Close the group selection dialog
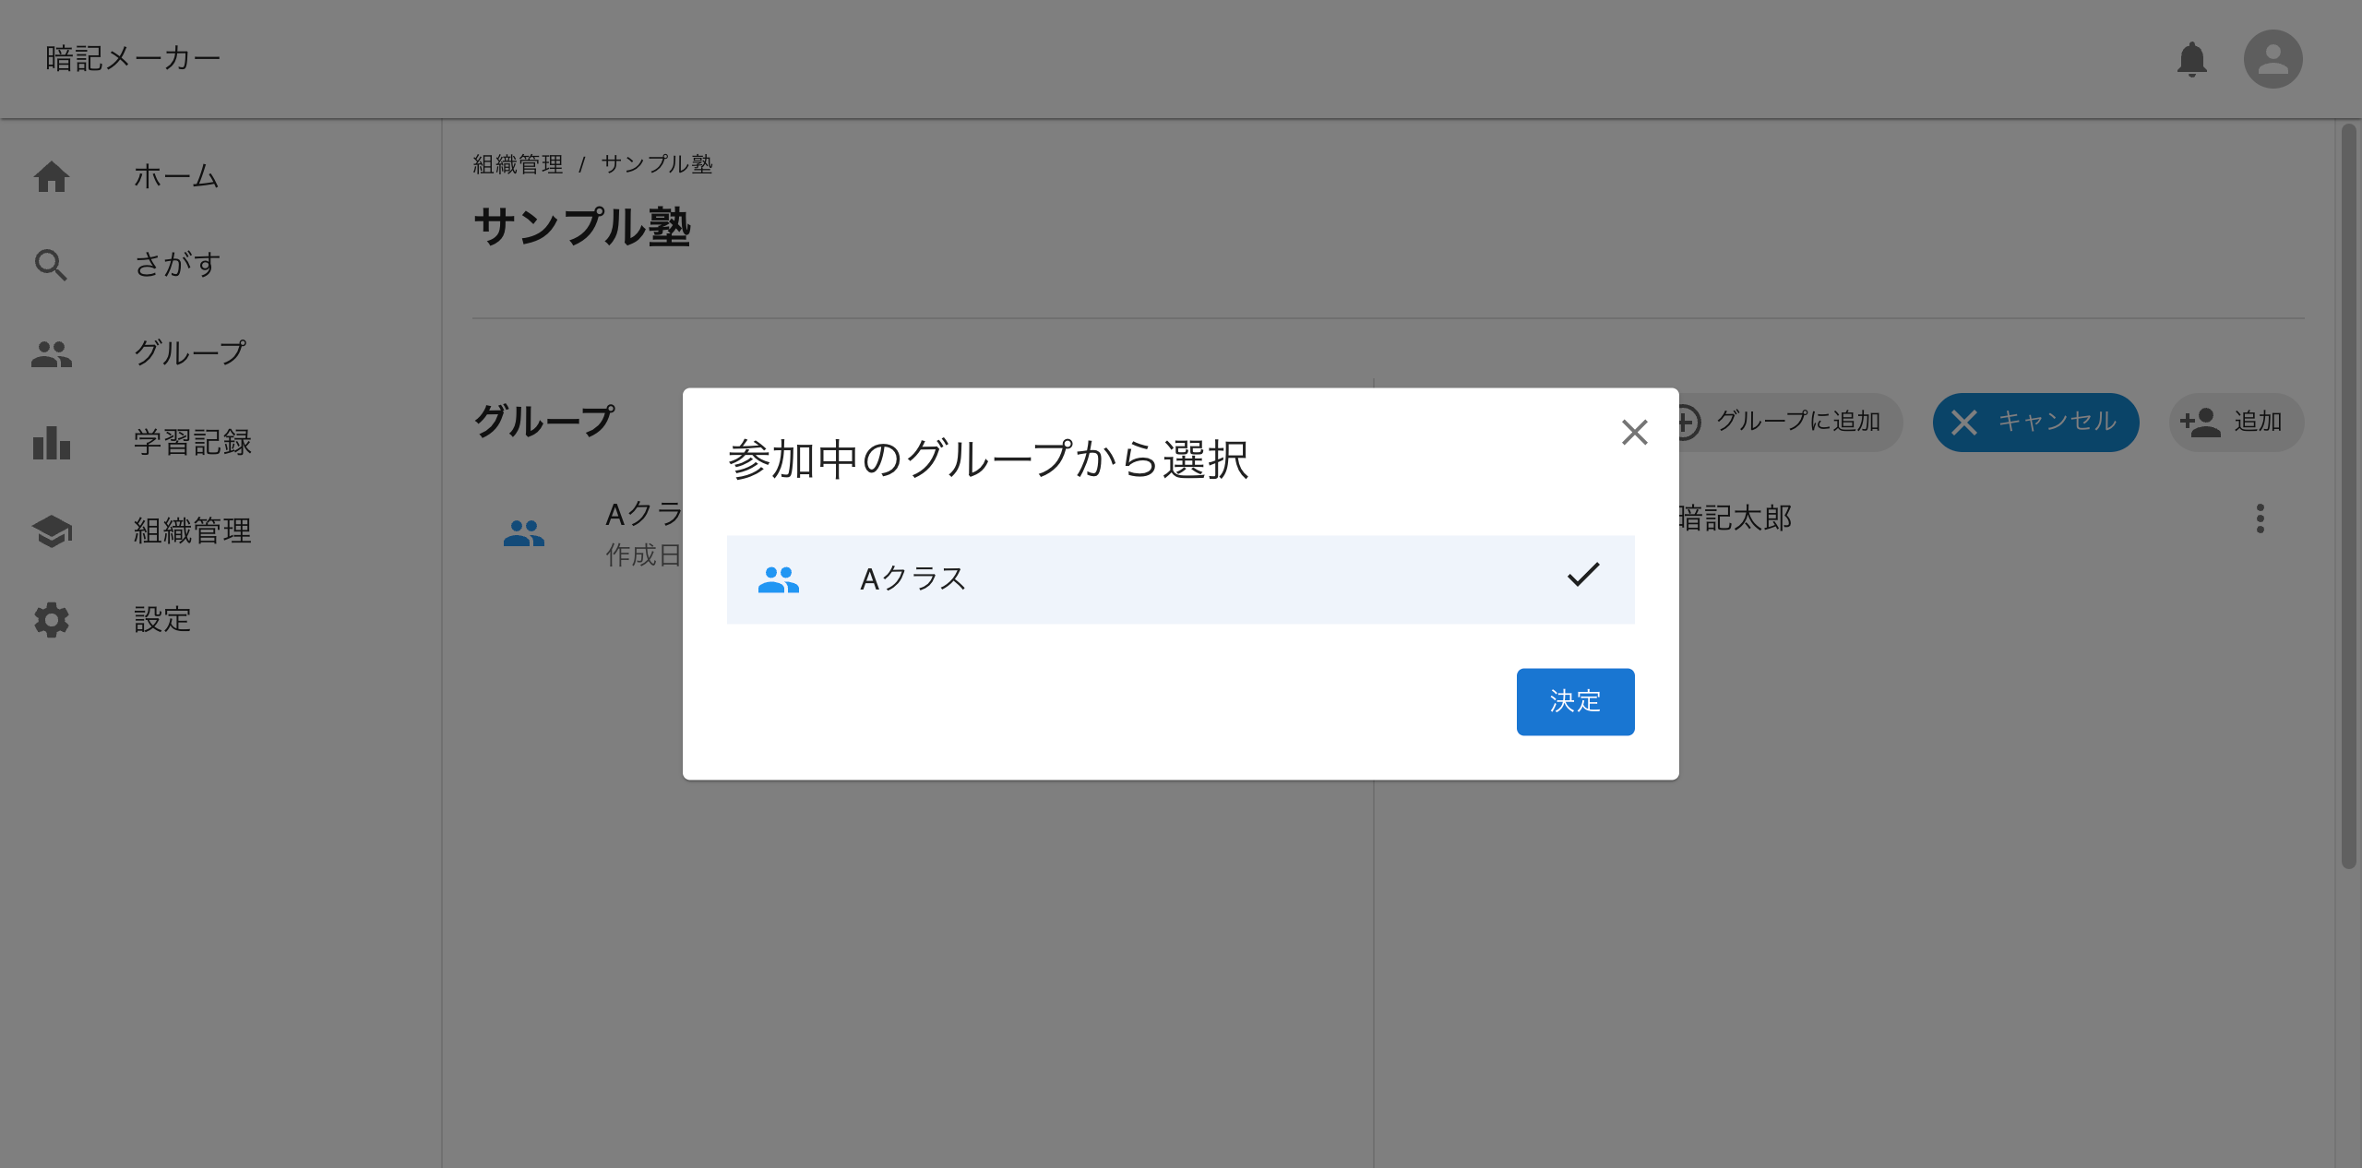This screenshot has height=1168, width=2362. pos(1634,432)
